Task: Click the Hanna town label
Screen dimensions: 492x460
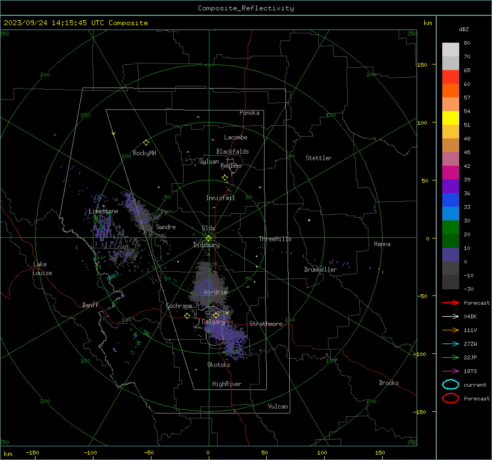Action: click(382, 244)
